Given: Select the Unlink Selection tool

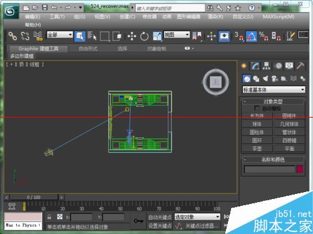Looking at the screenshot, I should (x=25, y=36).
